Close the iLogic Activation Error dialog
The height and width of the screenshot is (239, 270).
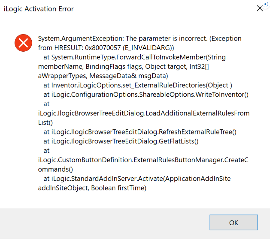260,8
